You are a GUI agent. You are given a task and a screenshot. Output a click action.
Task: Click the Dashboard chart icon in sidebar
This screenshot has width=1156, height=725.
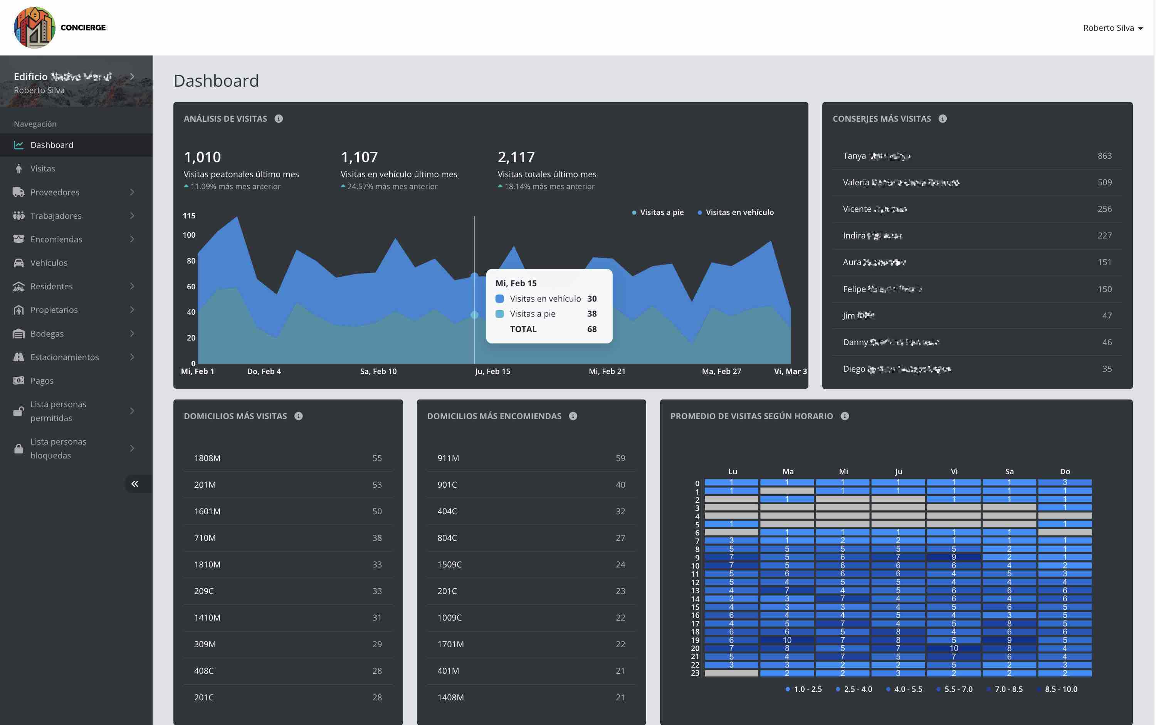coord(19,145)
